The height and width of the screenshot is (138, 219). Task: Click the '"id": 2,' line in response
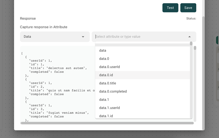37,86
